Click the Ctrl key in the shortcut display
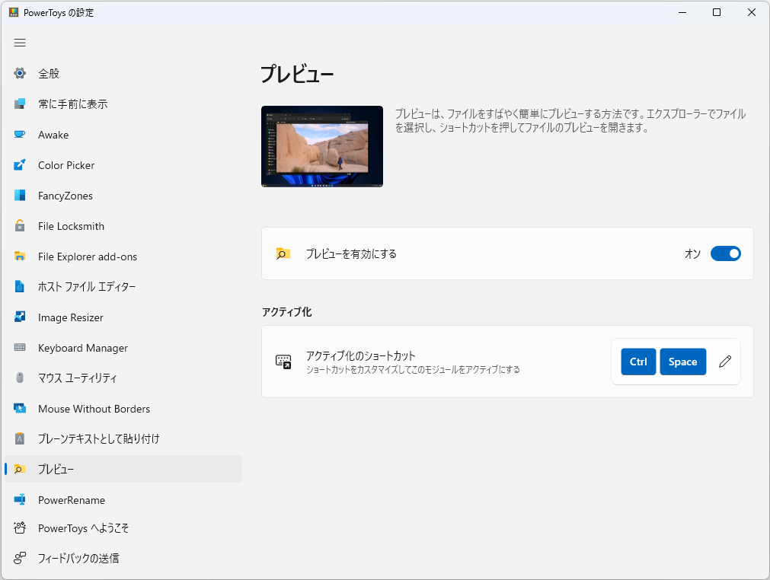This screenshot has height=580, width=770. pyautogui.click(x=637, y=362)
